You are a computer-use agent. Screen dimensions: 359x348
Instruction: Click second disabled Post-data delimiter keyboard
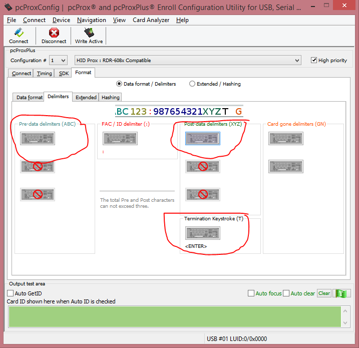203,166
